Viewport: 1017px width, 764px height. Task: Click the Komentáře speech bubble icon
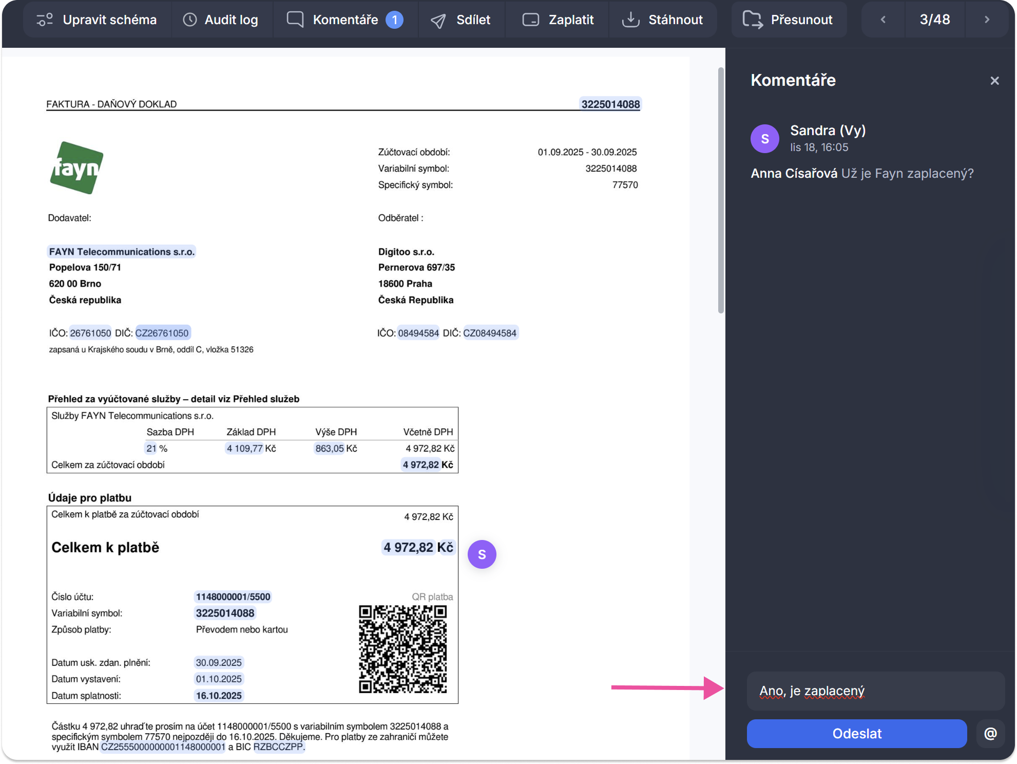pyautogui.click(x=295, y=20)
